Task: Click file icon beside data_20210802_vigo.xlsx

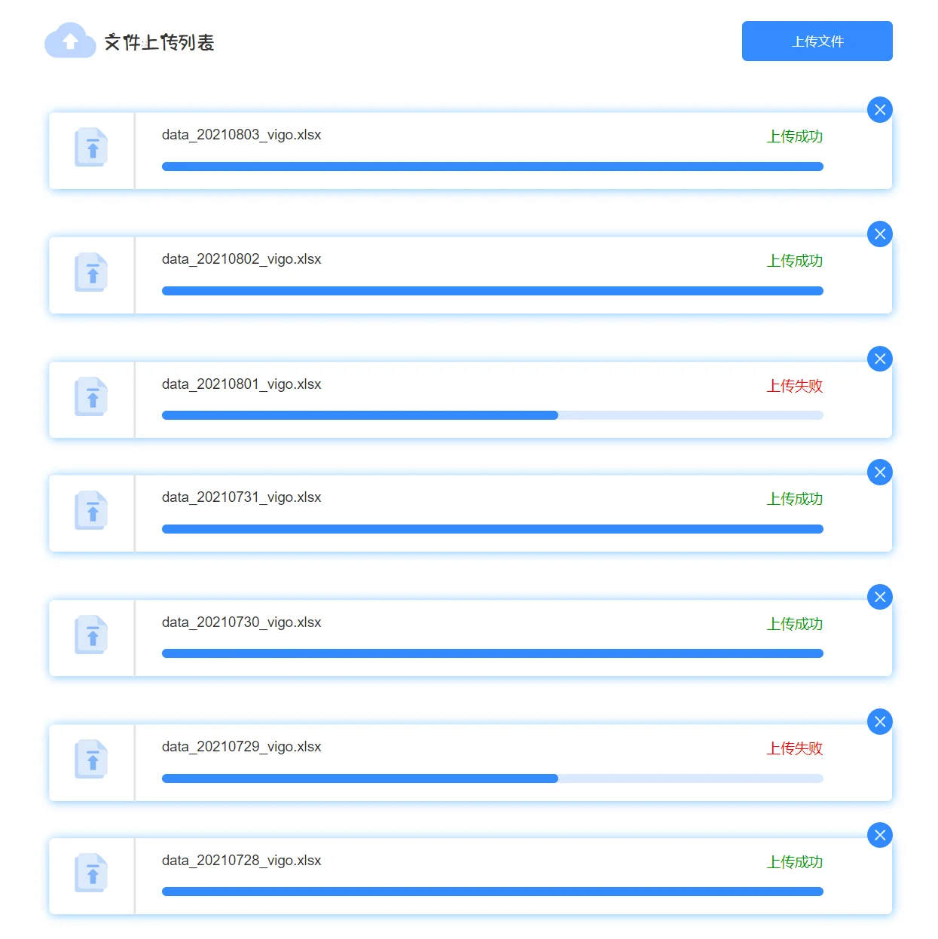Action: tap(91, 272)
